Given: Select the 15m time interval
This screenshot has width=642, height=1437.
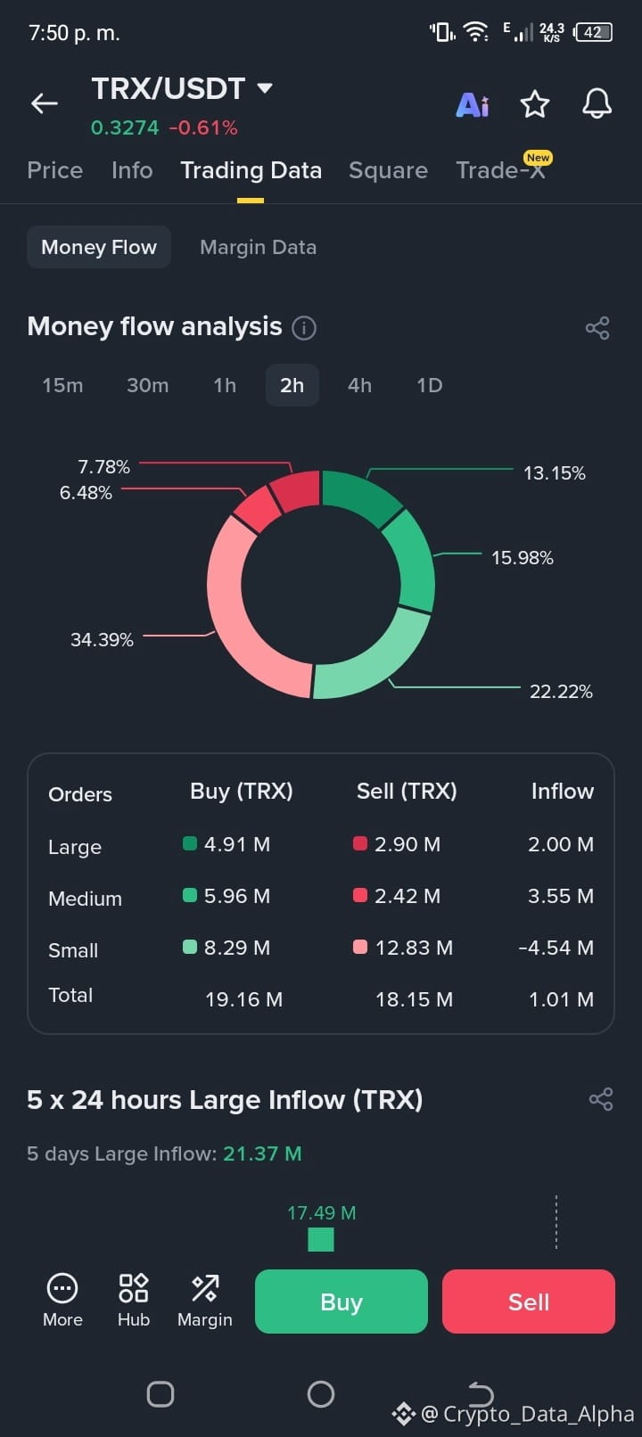Looking at the screenshot, I should point(62,385).
